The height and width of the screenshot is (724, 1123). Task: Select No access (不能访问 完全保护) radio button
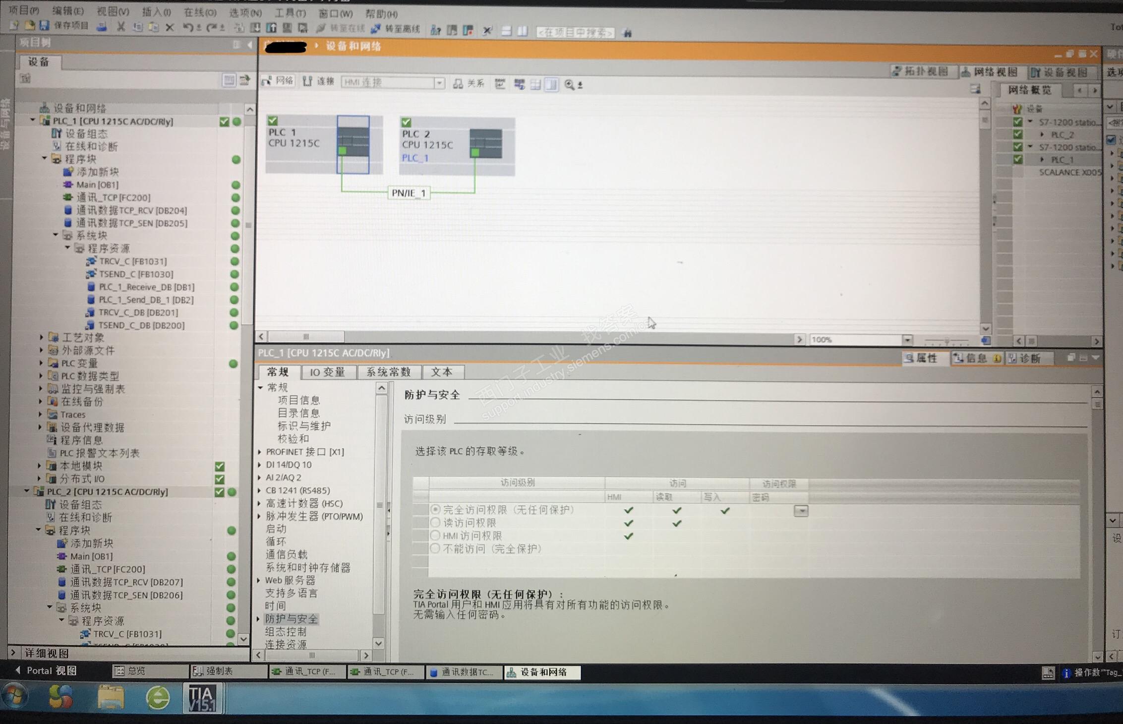click(435, 548)
